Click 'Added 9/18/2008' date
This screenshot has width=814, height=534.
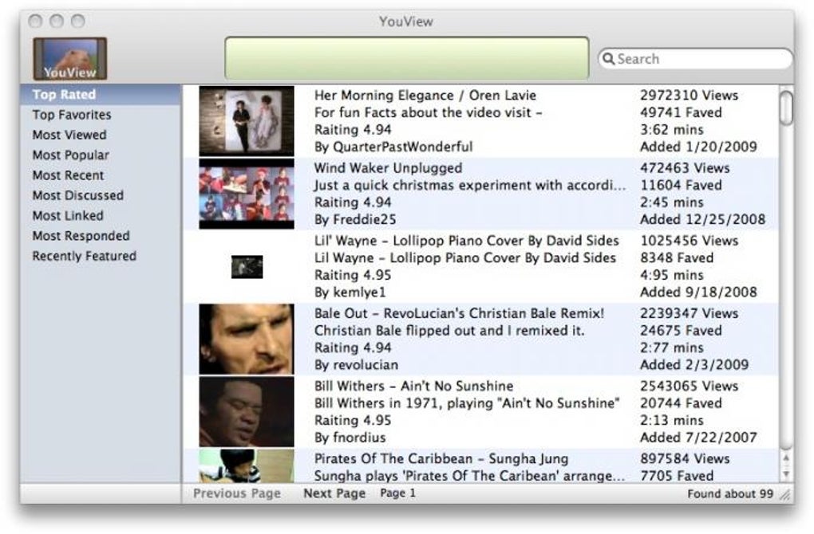click(x=698, y=292)
